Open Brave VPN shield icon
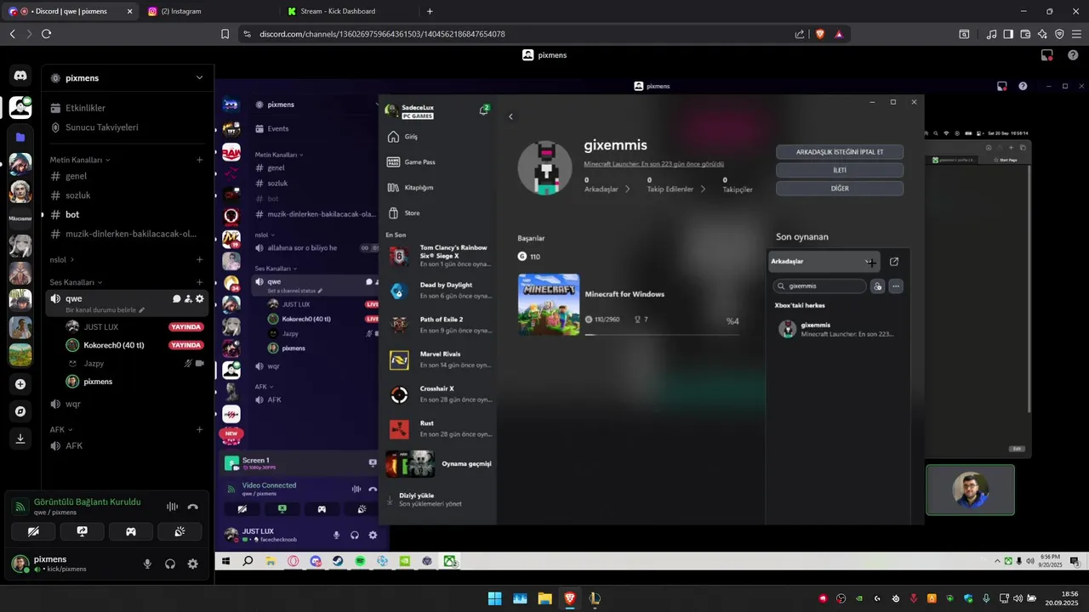The height and width of the screenshot is (612, 1089). (x=1059, y=34)
